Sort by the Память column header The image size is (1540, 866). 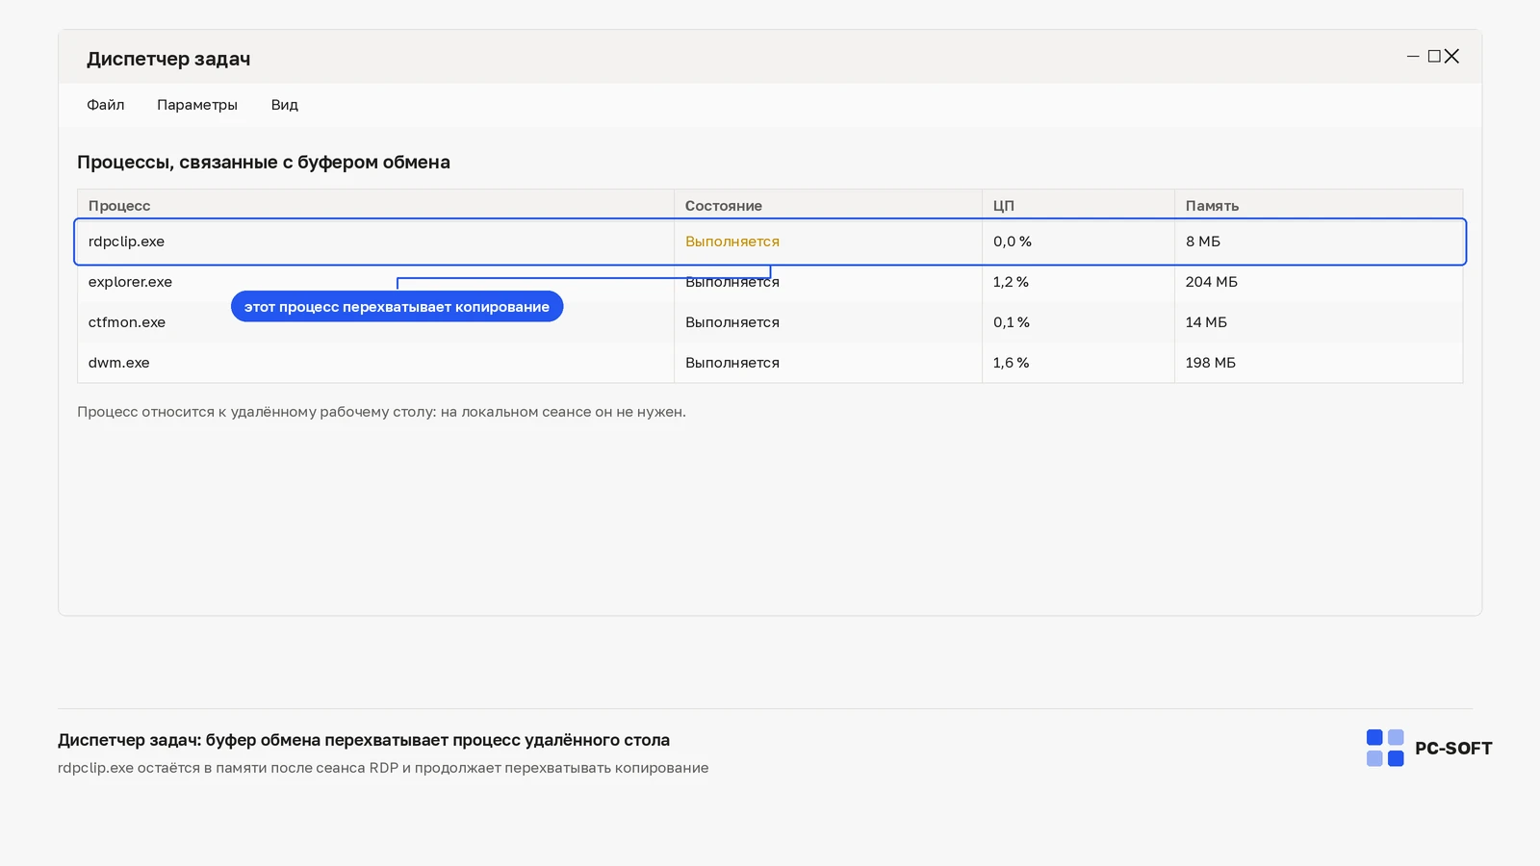[1212, 206]
